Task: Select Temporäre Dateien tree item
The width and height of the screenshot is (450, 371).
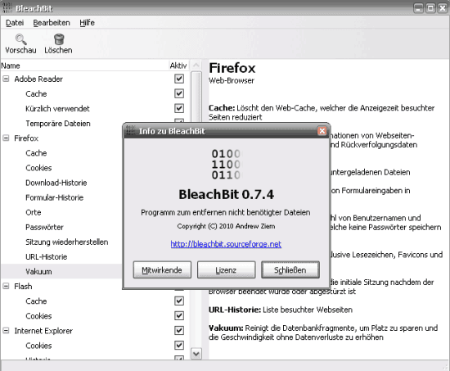Action: 58,124
